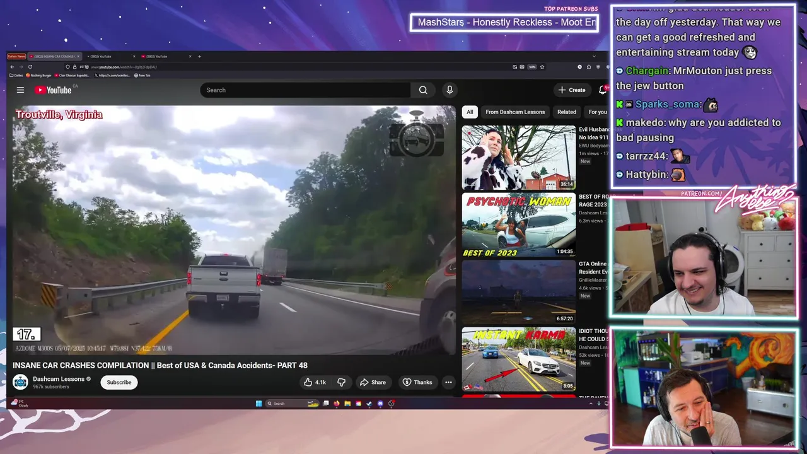807x454 pixels.
Task: Open the Psychotic Woman Best of 2023 thumbnail
Action: (x=518, y=224)
